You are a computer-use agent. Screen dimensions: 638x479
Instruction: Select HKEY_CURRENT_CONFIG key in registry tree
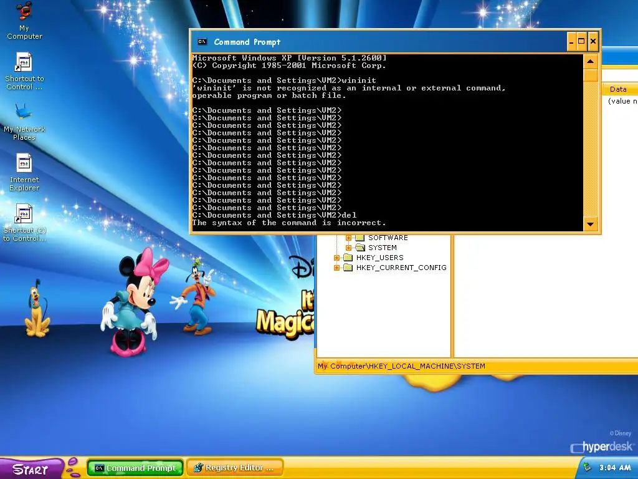pos(401,268)
